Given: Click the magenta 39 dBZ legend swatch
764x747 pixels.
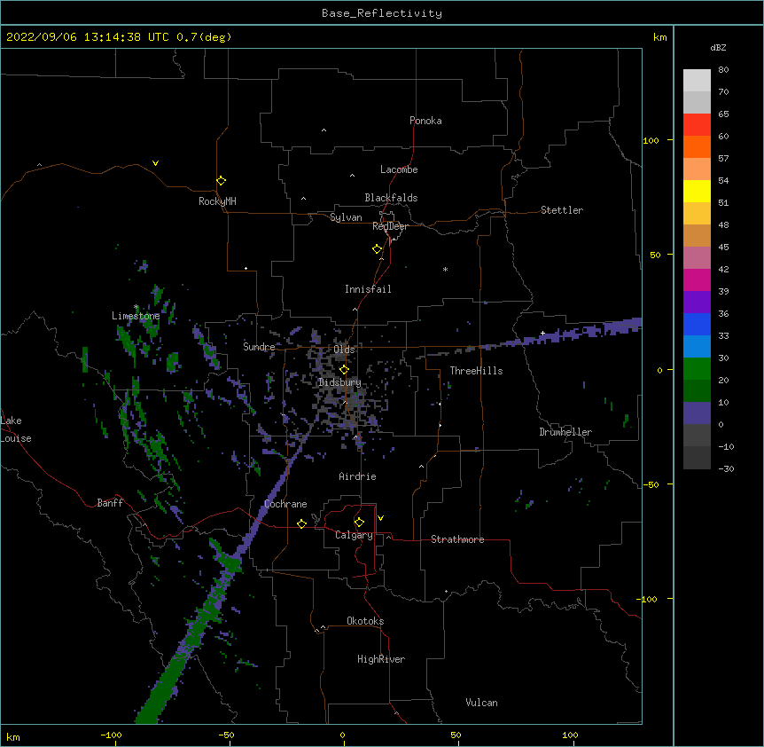Looking at the screenshot, I should coord(697,279).
